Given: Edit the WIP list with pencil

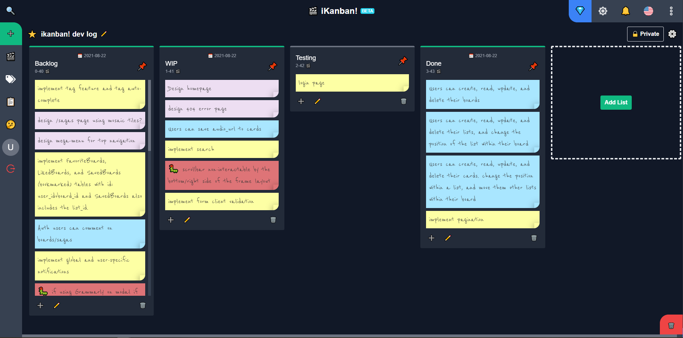Looking at the screenshot, I should pyautogui.click(x=187, y=220).
